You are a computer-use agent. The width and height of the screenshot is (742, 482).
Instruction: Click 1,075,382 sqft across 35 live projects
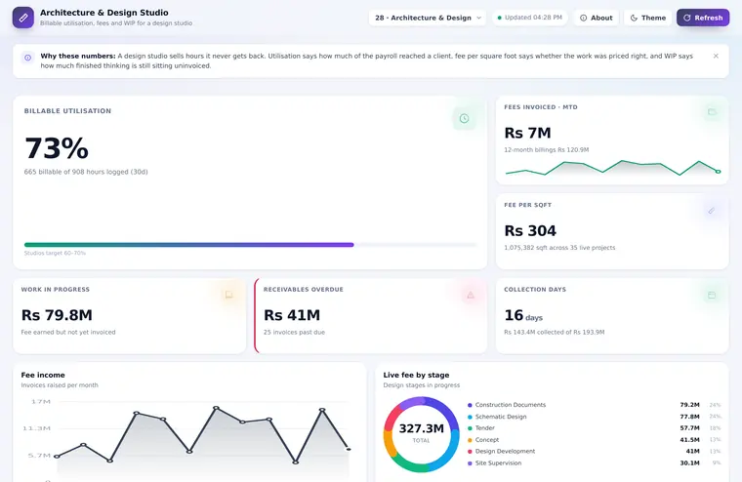point(559,248)
